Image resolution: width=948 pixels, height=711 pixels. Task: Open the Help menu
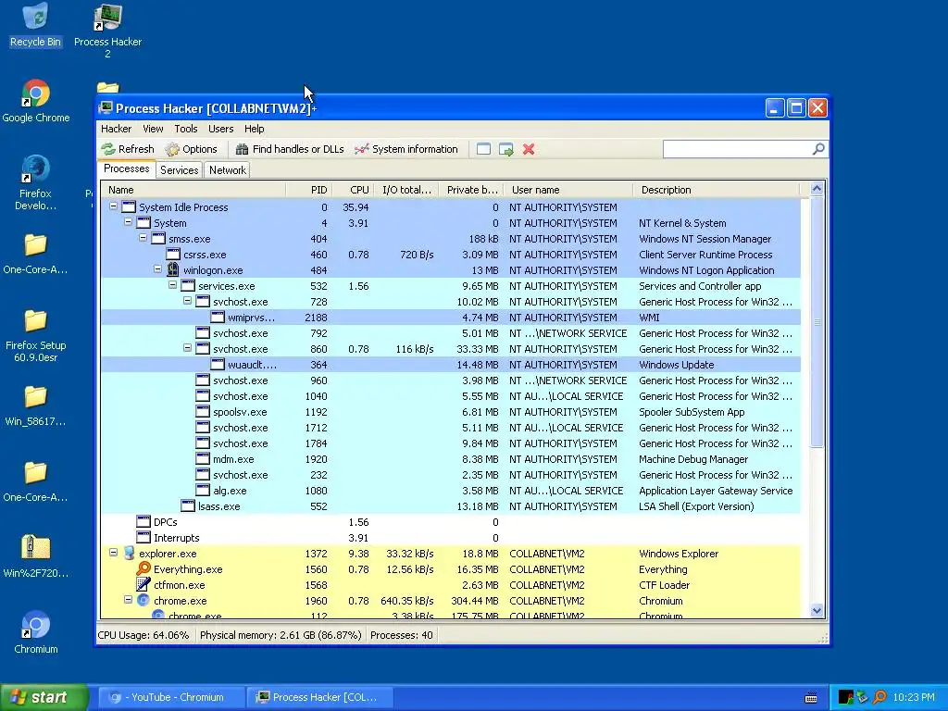click(x=254, y=129)
